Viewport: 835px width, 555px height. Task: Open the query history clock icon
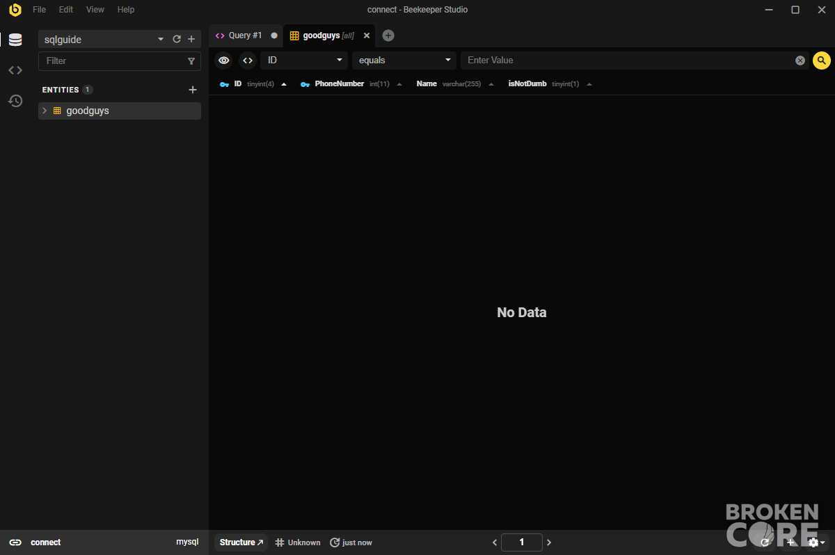[x=15, y=101]
